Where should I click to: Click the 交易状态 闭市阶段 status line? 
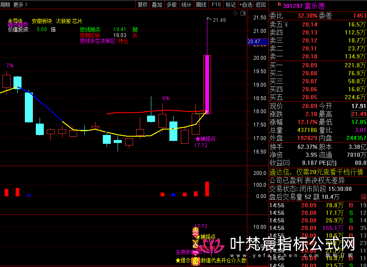click(311, 189)
